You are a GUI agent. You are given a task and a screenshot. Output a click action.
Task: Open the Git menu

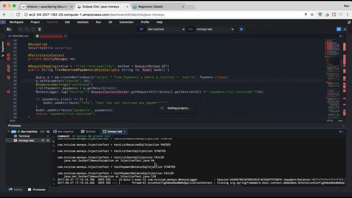click(x=110, y=22)
